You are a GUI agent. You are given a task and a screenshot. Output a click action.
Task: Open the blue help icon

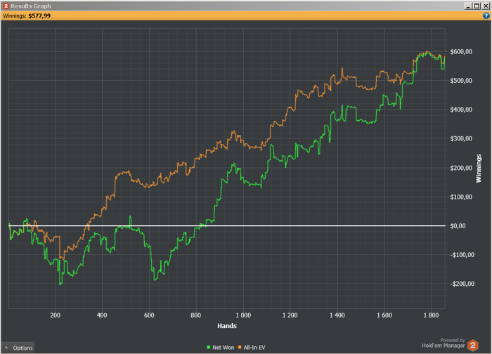486,15
